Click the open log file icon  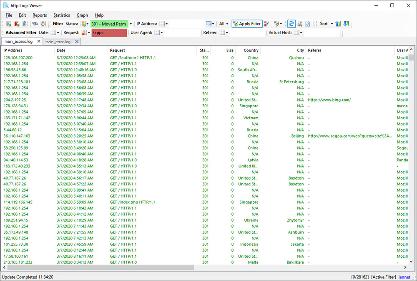click(8, 24)
